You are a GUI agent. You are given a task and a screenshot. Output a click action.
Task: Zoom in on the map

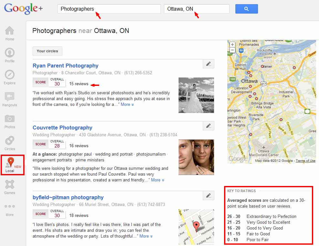[232, 45]
